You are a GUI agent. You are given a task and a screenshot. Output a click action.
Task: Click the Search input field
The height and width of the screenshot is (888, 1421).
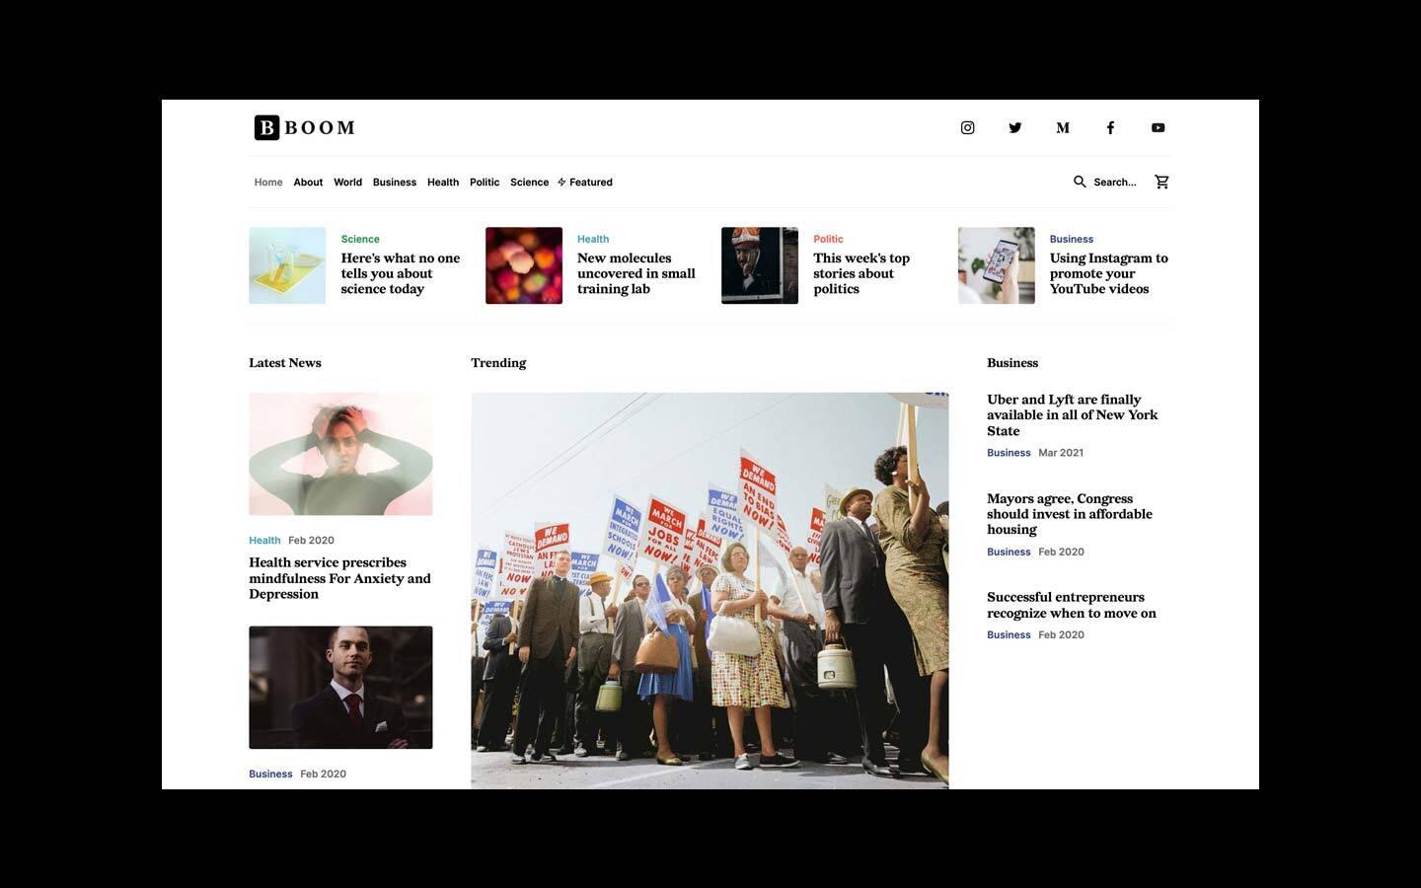tap(1115, 182)
